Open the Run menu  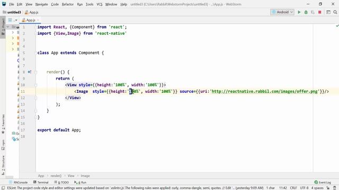point(80,4)
